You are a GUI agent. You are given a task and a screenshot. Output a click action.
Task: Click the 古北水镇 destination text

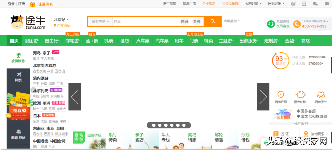coord(39,71)
